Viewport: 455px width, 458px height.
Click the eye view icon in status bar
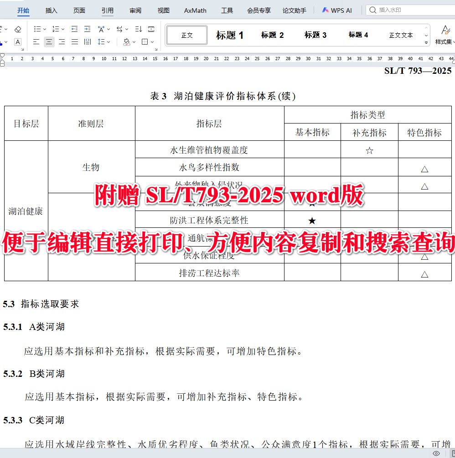(436, 453)
